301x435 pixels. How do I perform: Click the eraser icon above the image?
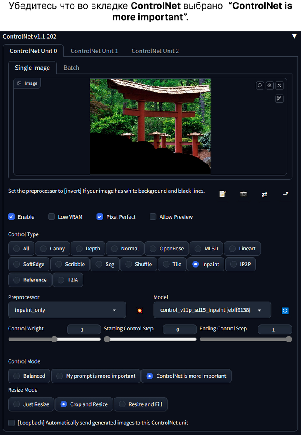tap(270, 86)
